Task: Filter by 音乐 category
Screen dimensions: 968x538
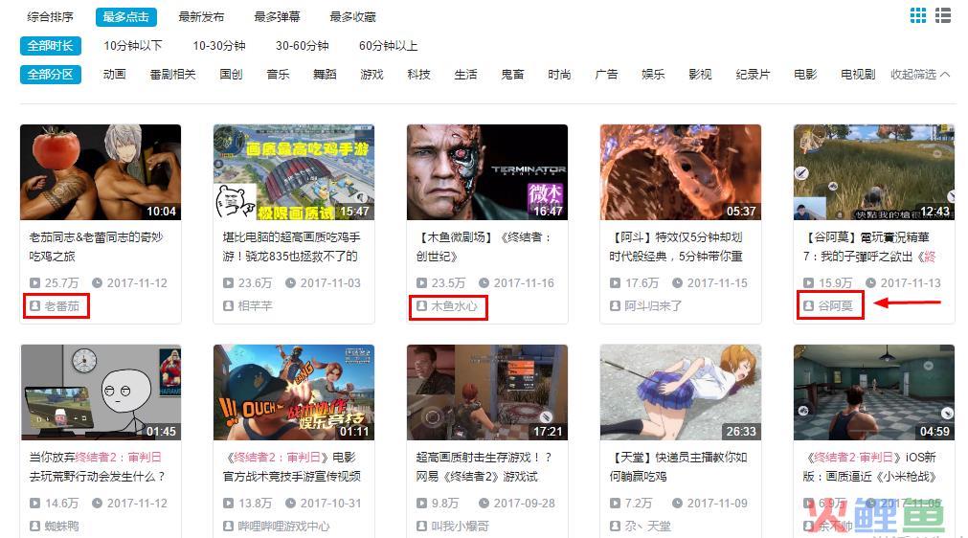Action: (x=278, y=75)
